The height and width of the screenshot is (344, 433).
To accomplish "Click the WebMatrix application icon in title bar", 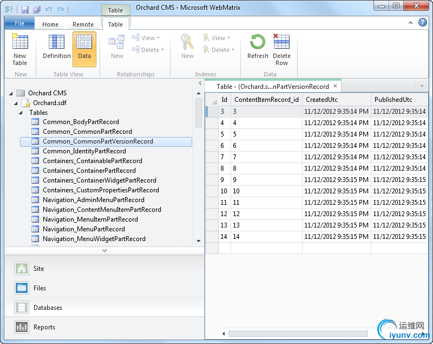I will point(9,9).
